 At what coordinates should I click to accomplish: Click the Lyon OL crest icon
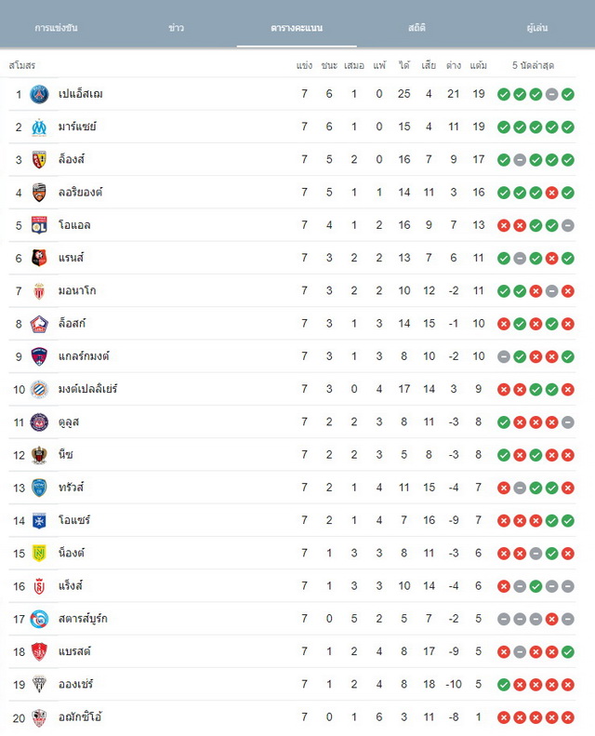(39, 225)
